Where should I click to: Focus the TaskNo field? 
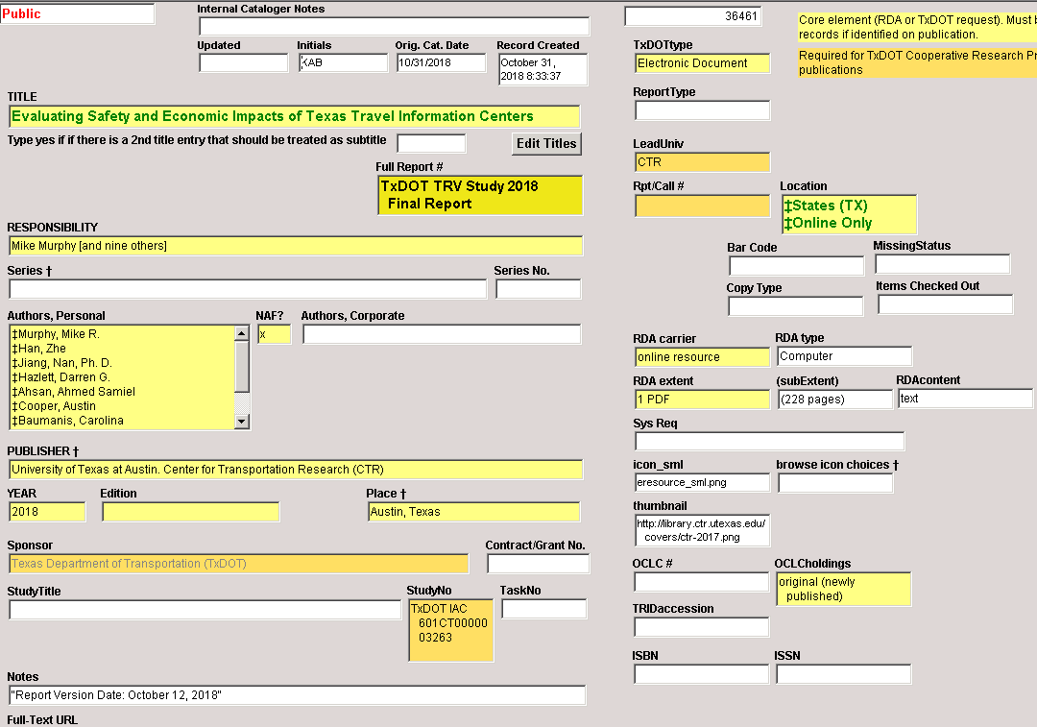(544, 609)
